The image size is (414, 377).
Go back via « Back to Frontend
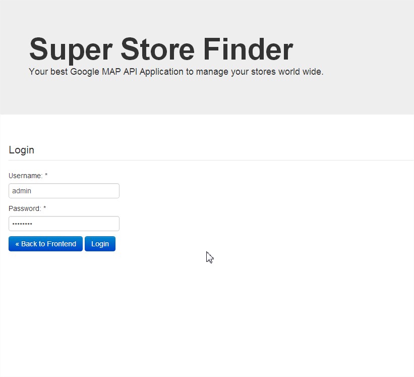(x=45, y=244)
